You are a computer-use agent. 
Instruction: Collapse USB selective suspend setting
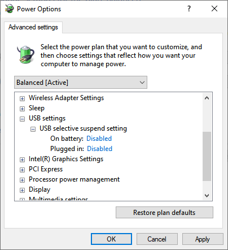tap(33, 129)
